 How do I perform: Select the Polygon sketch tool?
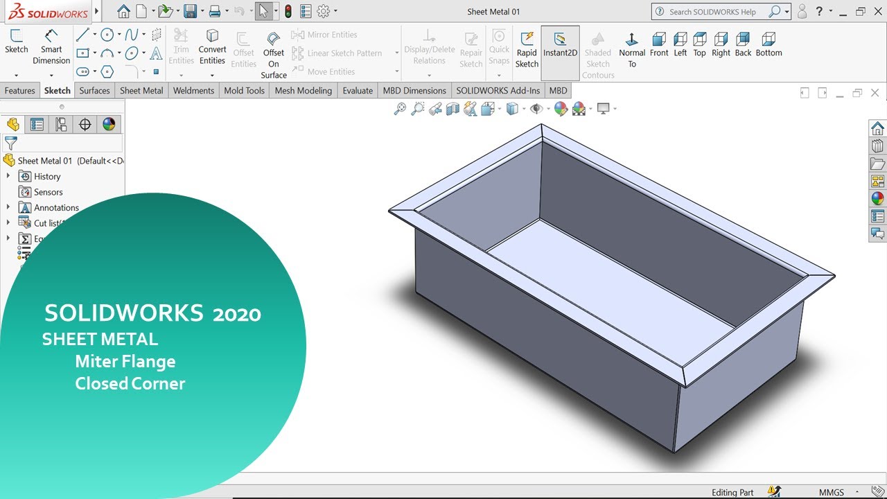pos(107,71)
